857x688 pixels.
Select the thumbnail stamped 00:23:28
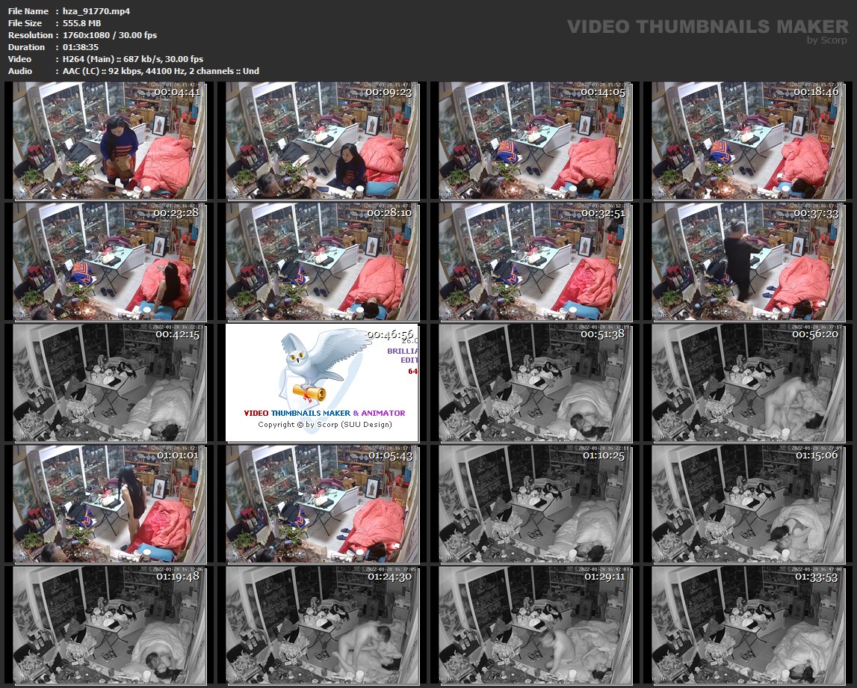pos(109,260)
